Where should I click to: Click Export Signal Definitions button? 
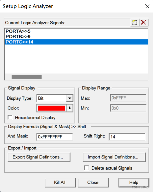pyautogui.click(x=39, y=157)
